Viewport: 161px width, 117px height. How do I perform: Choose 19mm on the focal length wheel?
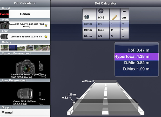tap(88, 30)
